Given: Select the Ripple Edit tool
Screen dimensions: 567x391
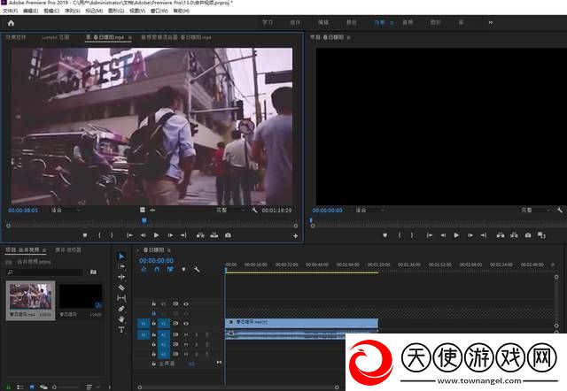Looking at the screenshot, I should pos(121,277).
